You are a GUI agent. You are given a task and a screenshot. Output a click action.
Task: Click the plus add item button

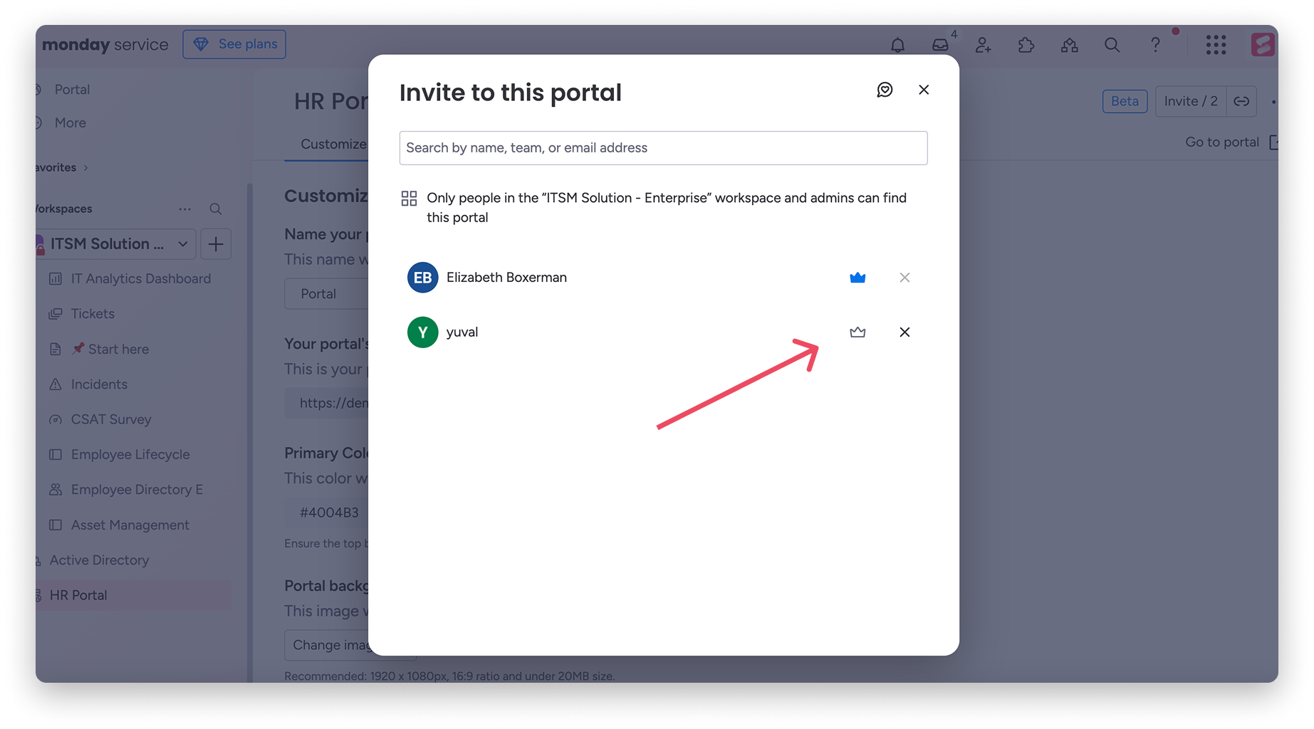click(216, 244)
